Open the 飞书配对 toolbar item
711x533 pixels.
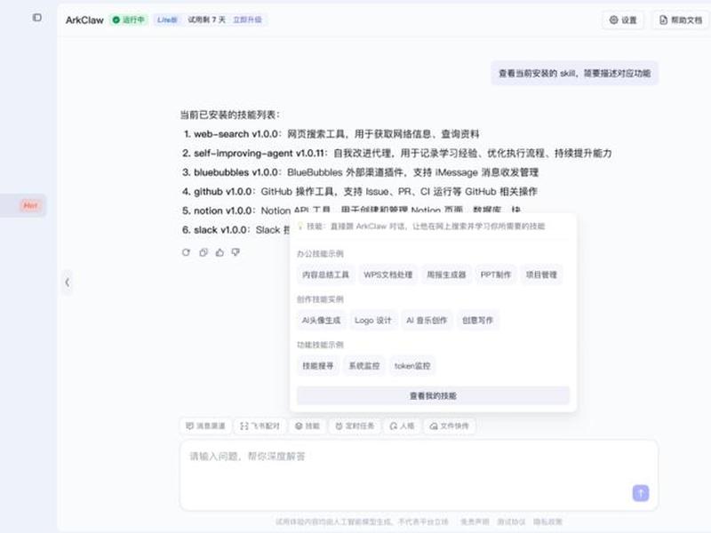click(x=260, y=426)
